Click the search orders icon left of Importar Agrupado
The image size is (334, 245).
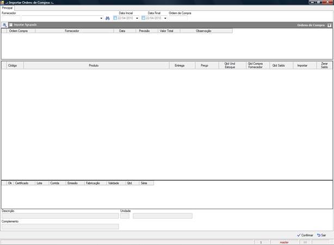click(4, 25)
